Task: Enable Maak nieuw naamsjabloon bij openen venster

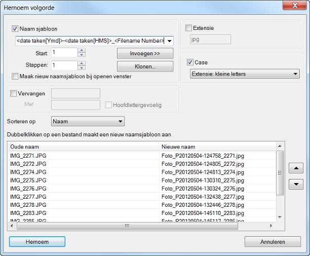Action: coord(15,77)
